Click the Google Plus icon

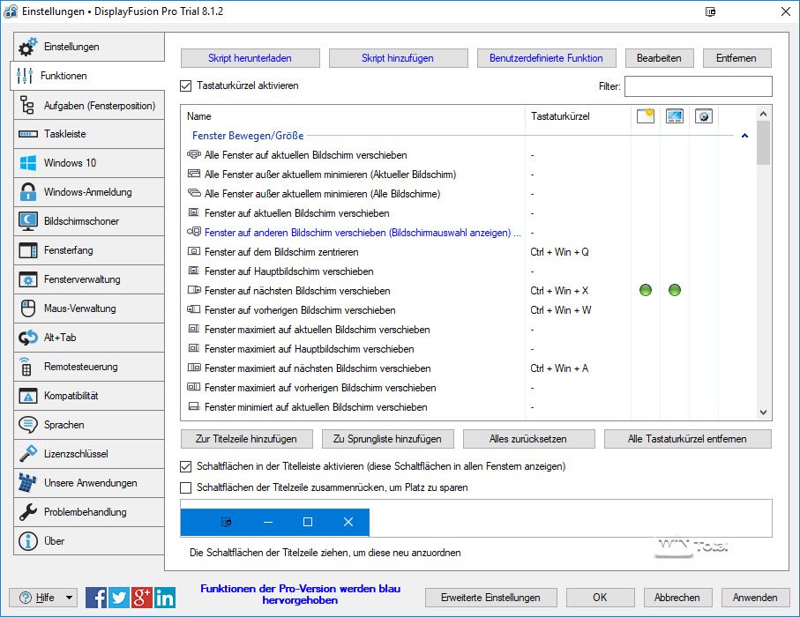[142, 597]
